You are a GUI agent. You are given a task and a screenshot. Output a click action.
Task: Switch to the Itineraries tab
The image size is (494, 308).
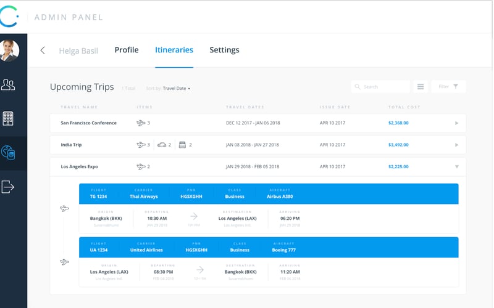pyautogui.click(x=174, y=50)
